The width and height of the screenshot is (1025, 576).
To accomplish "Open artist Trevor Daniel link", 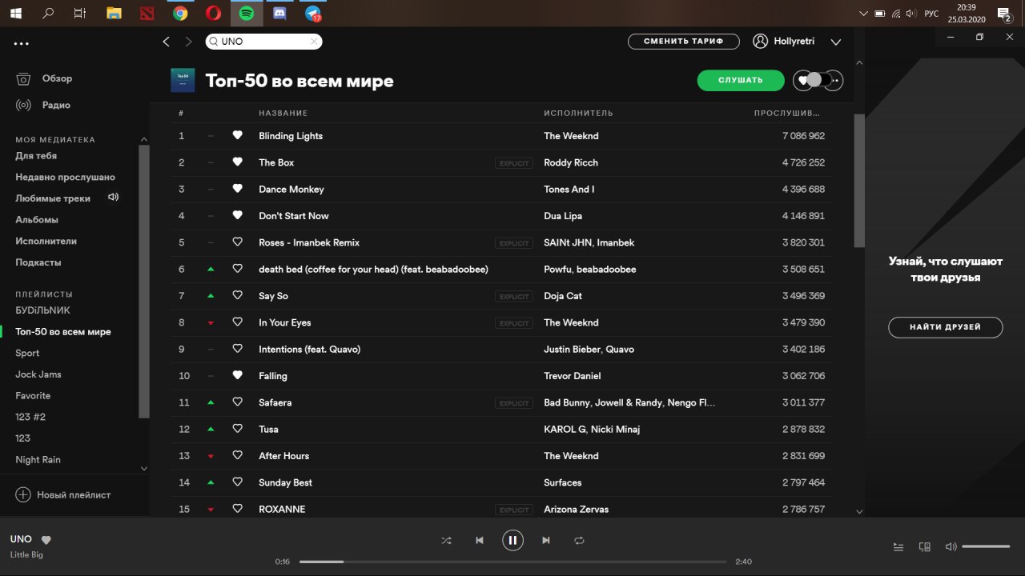I will coord(572,376).
